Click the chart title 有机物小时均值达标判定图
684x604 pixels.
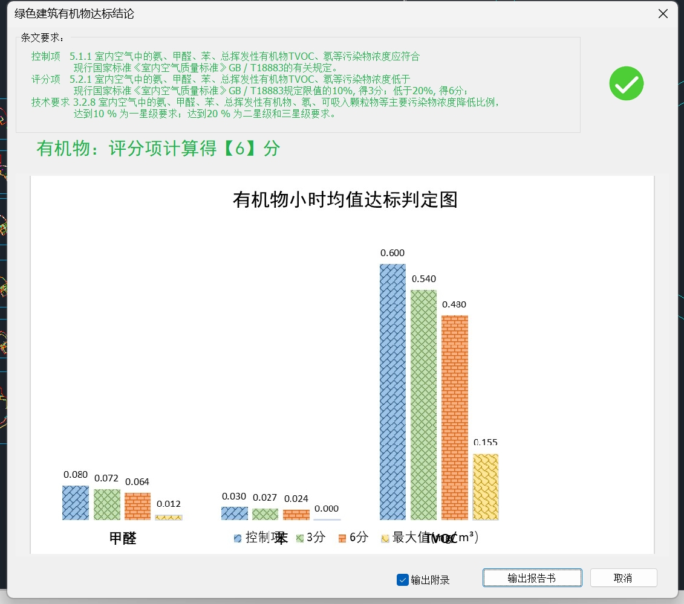(345, 200)
